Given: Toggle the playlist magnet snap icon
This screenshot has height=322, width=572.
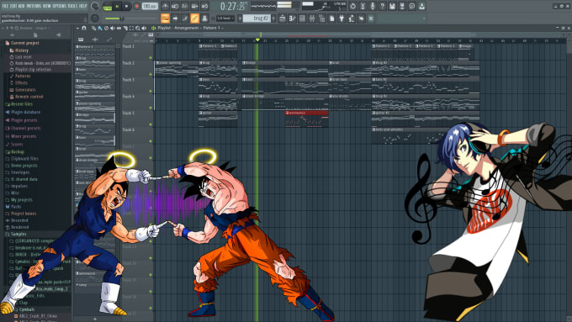Looking at the screenshot, I should [84, 28].
